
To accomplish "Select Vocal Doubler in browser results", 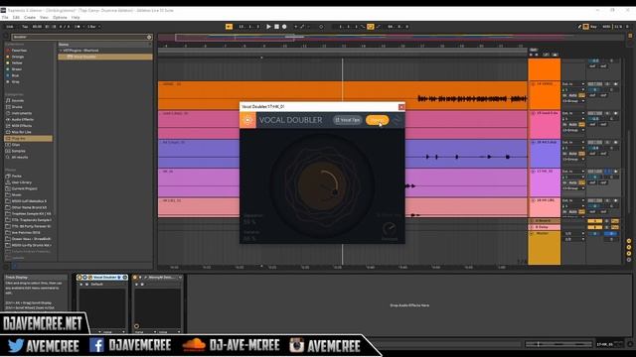I will (105, 57).
